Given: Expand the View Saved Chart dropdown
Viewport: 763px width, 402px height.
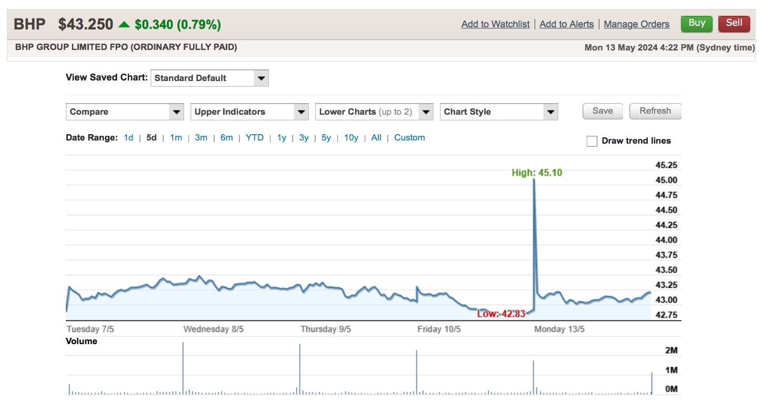Looking at the screenshot, I should [209, 78].
